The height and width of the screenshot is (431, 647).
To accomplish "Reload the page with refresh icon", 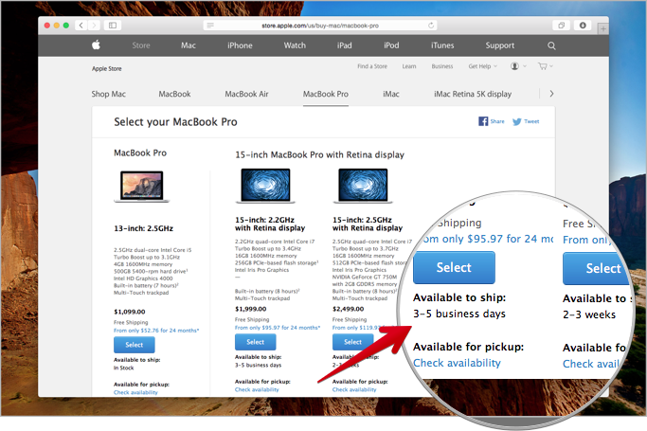I will (431, 26).
